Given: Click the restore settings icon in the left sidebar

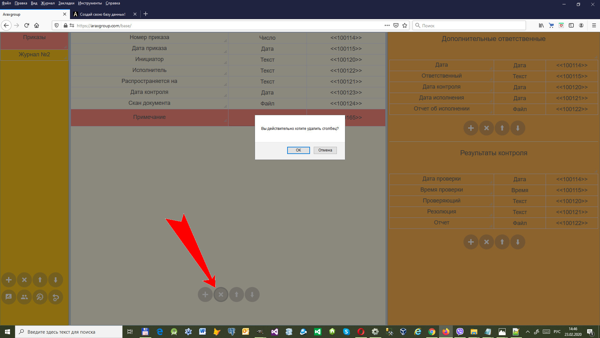Looking at the screenshot, I should (x=56, y=297).
